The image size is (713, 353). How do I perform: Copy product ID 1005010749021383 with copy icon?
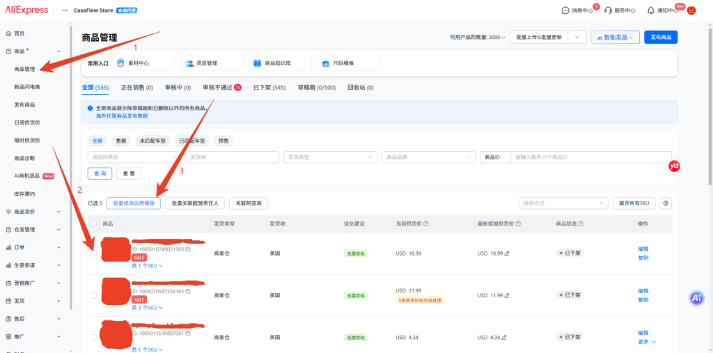click(188, 249)
